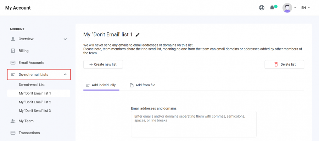The height and width of the screenshot is (141, 319).
Task: Switch to the Add from file tab
Action: click(x=142, y=85)
